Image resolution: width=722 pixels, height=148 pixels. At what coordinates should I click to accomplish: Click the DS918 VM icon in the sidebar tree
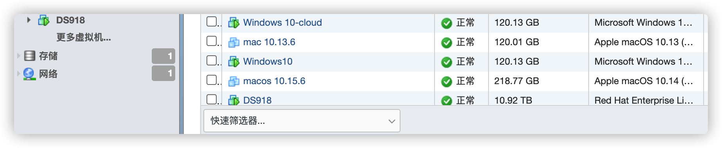coord(43,20)
